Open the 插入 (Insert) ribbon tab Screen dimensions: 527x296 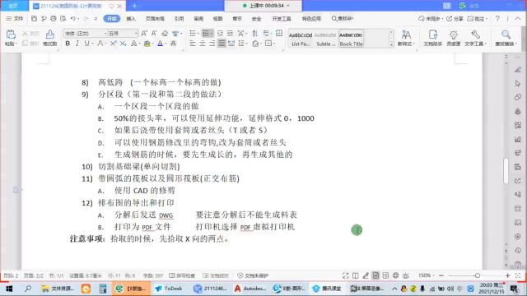[131, 19]
